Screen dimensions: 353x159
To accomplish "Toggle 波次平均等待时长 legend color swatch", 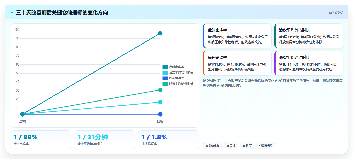I will pos(165,73).
